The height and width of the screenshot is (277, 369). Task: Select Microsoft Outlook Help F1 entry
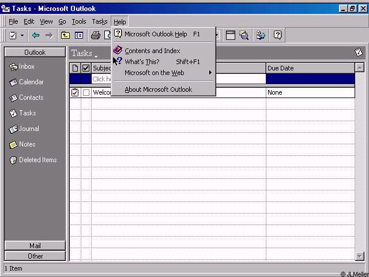point(163,34)
